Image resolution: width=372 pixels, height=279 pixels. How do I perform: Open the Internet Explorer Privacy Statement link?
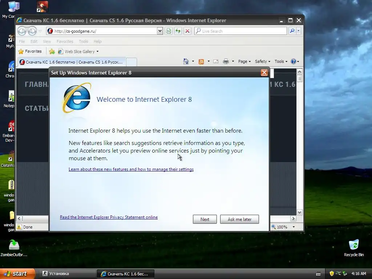[109, 217]
